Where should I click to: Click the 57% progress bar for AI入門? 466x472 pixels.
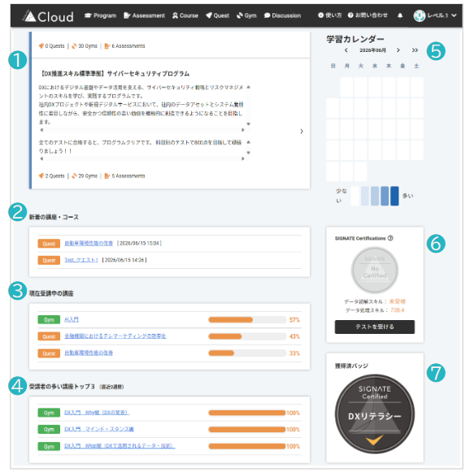(247, 320)
